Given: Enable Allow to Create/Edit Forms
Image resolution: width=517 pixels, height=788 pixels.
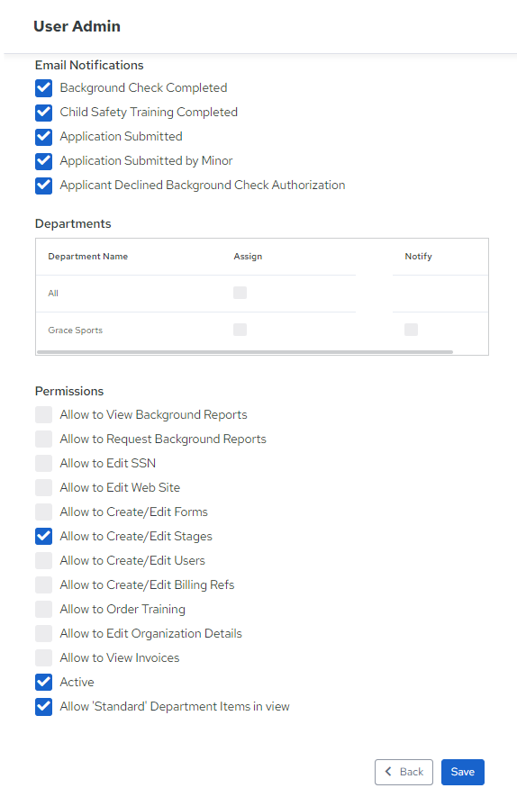Looking at the screenshot, I should click(44, 512).
